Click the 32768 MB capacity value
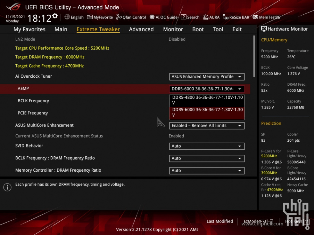 [x=296, y=107]
